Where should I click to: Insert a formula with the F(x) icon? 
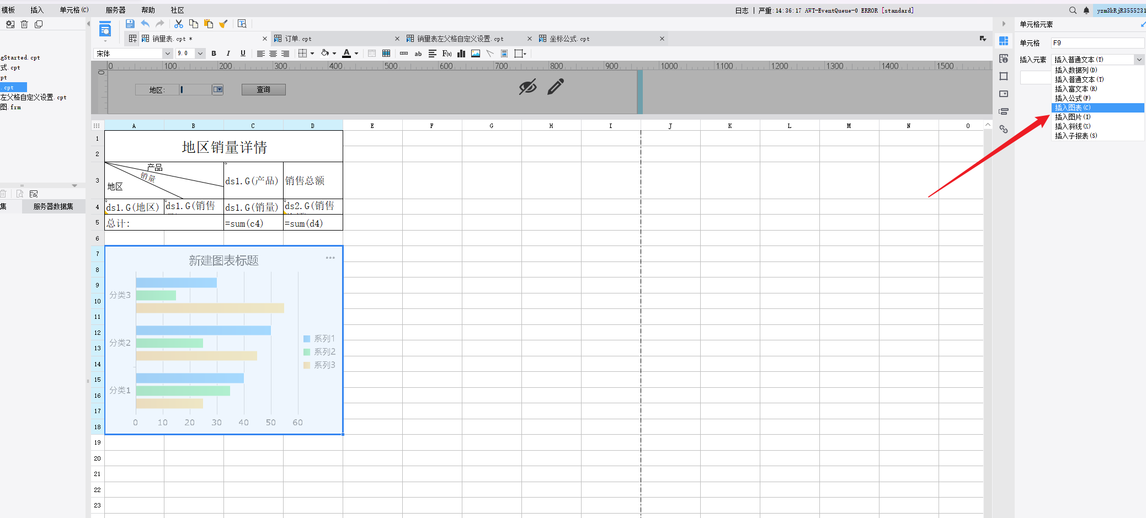coord(447,54)
